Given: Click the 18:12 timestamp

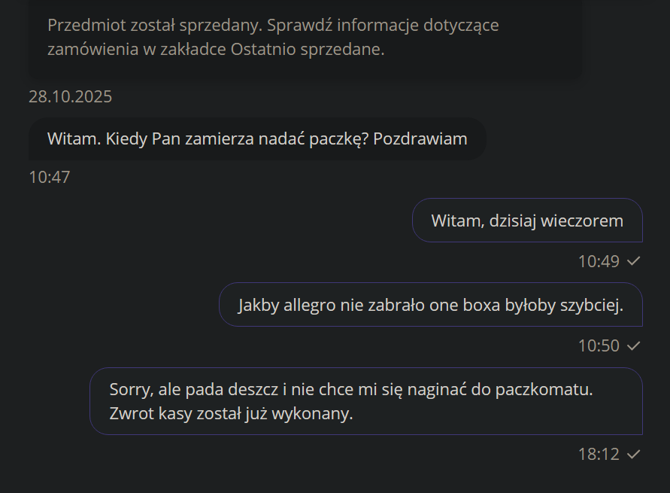Looking at the screenshot, I should 599,454.
